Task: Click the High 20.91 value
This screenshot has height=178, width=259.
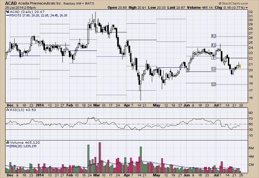Action: click(137, 7)
